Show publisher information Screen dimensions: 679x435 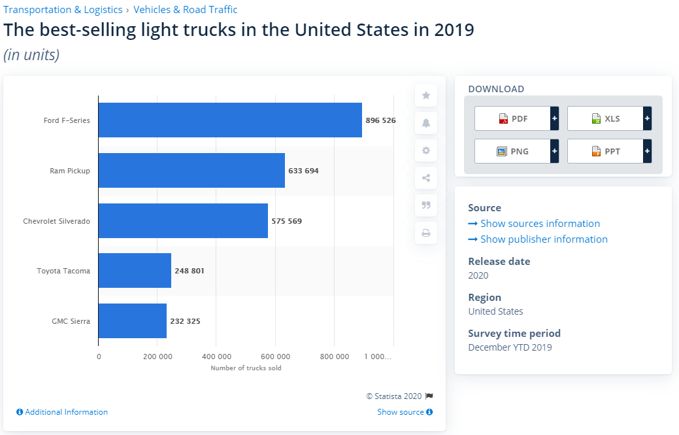544,239
